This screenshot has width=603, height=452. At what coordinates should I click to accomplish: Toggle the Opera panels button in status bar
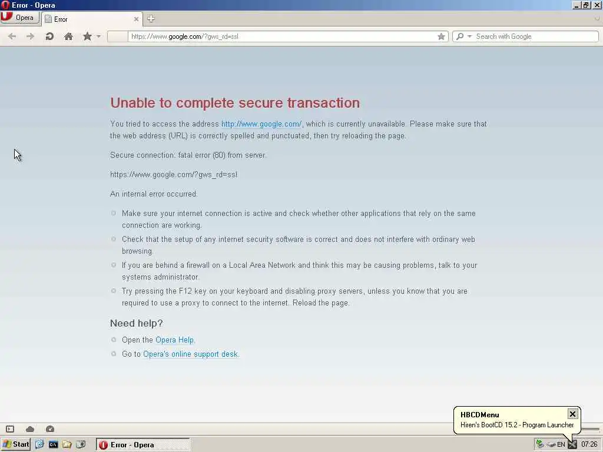(x=10, y=429)
